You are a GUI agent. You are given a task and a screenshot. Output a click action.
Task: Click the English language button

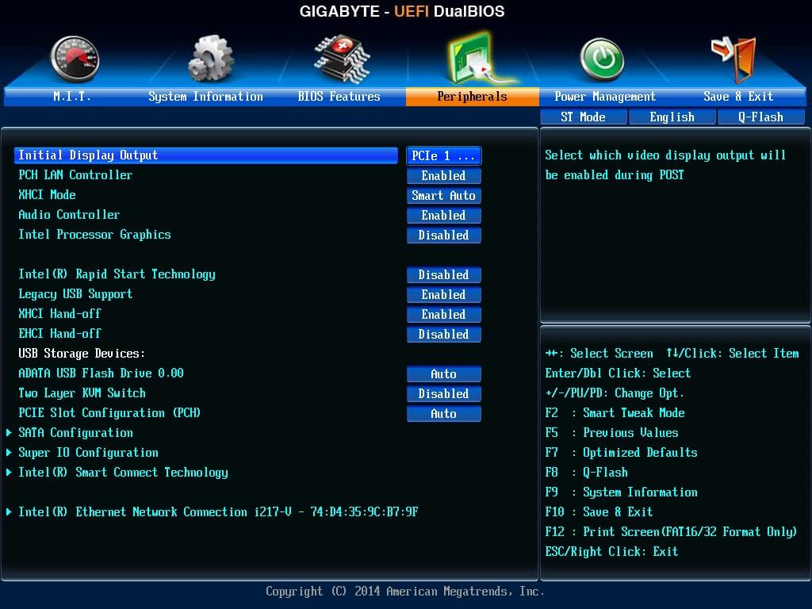(x=672, y=117)
